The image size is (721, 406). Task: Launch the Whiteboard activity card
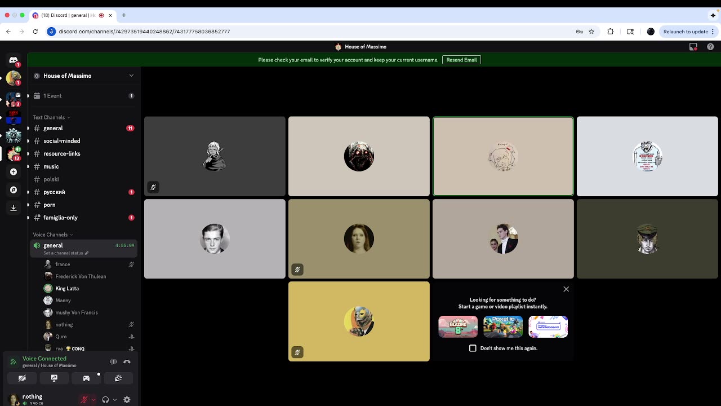548,327
